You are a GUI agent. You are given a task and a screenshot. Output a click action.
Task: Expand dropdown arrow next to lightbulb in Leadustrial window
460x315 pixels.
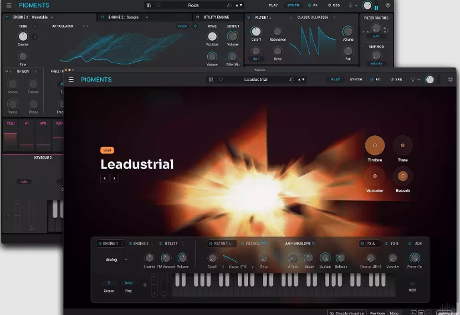click(419, 80)
